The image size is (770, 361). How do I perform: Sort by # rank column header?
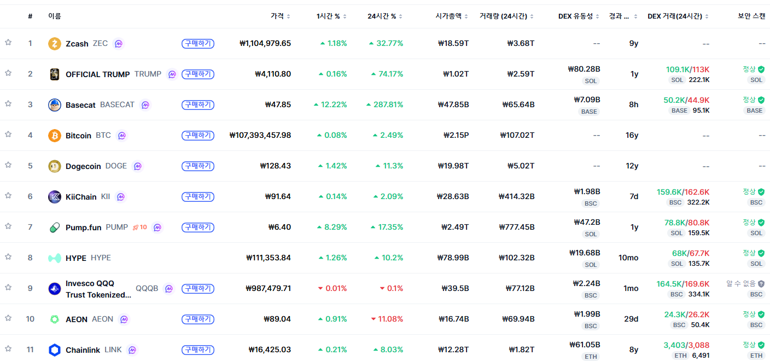[x=30, y=16]
